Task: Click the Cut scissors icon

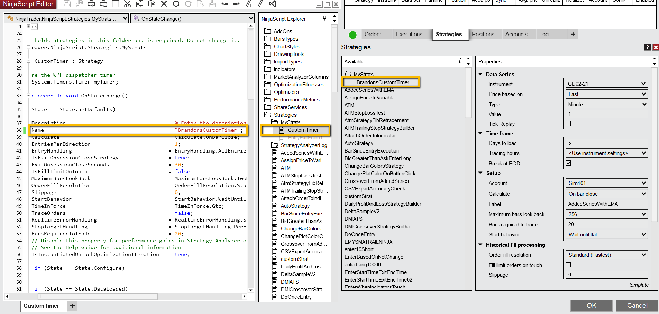Action: coord(128,4)
